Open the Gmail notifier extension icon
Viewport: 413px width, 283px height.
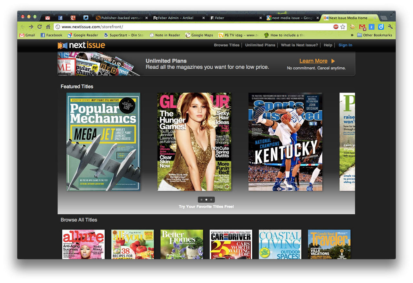362,27
